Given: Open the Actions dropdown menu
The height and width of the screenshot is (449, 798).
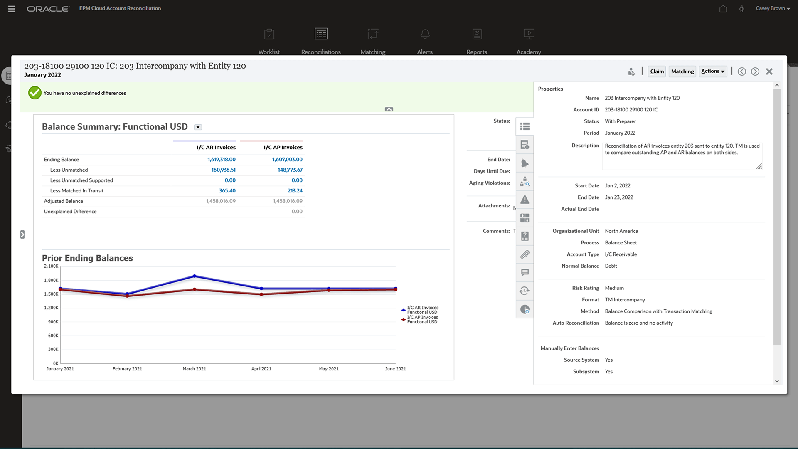Looking at the screenshot, I should [x=712, y=72].
